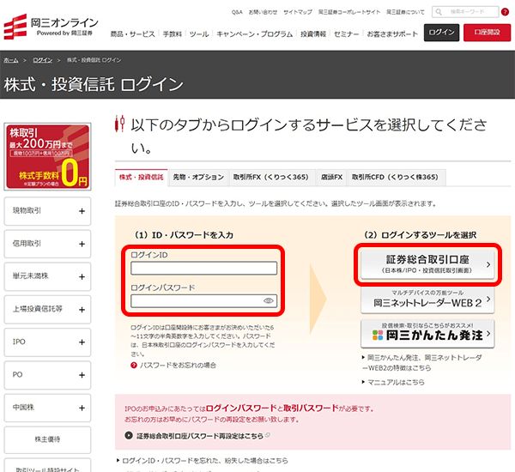Expand the 信用取引 sidebar item
Image resolution: width=515 pixels, height=472 pixels.
click(47, 244)
